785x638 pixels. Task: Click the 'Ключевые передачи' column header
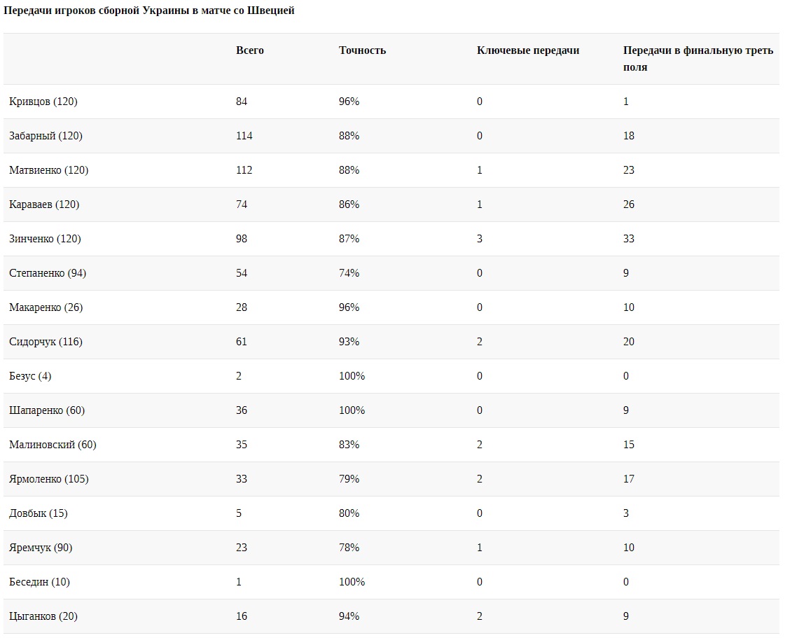point(528,50)
